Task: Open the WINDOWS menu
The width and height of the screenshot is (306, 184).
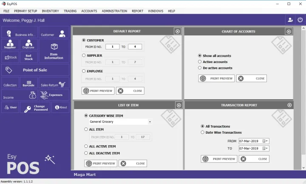Action: coord(156,11)
